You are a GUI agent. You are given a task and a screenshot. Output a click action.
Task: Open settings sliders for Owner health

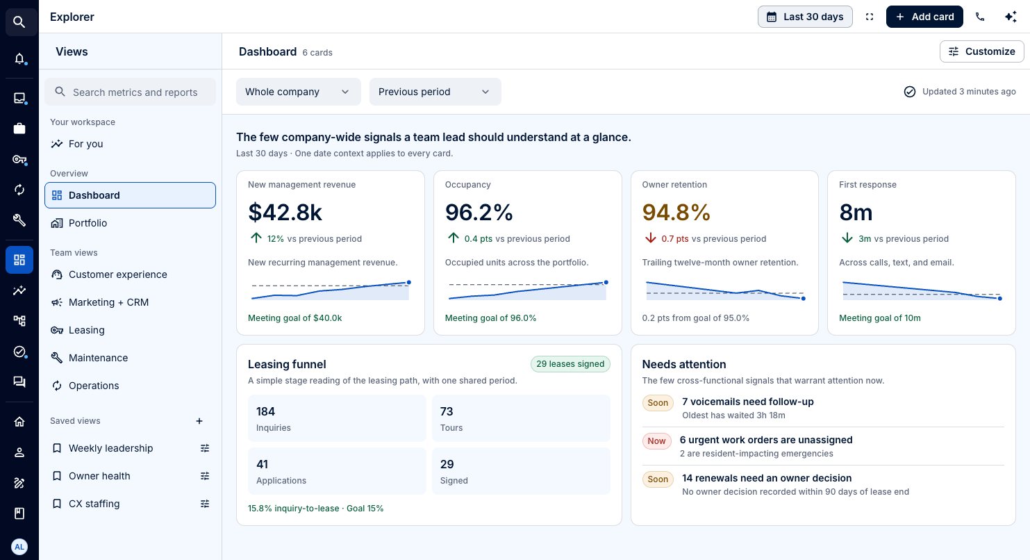coord(205,476)
